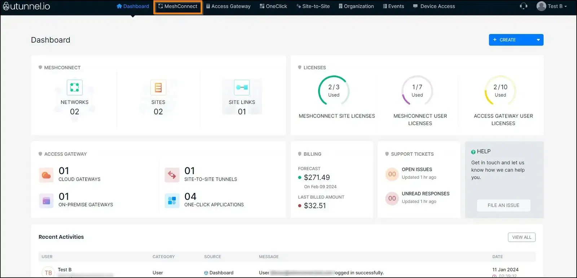The height and width of the screenshot is (278, 577).
Task: Click the HELP question mark icon
Action: pyautogui.click(x=473, y=152)
